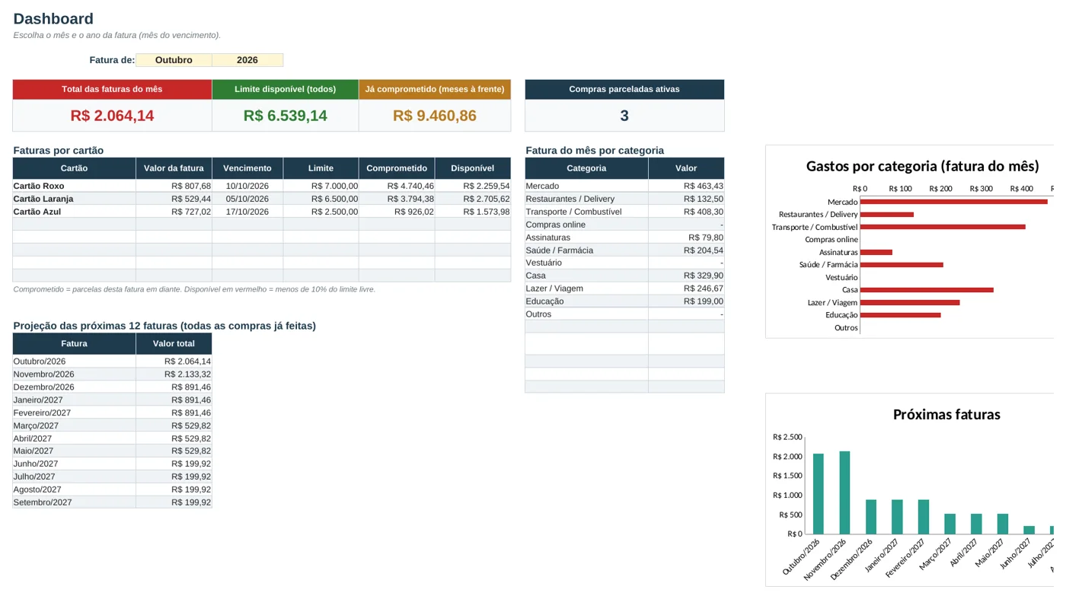The height and width of the screenshot is (599, 1066).
Task: Click the Projeção das próximas 12 faturas heading
Action: coord(164,326)
